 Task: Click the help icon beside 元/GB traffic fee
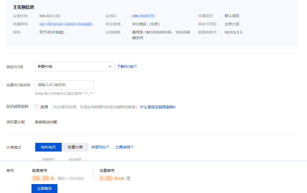click(x=128, y=178)
